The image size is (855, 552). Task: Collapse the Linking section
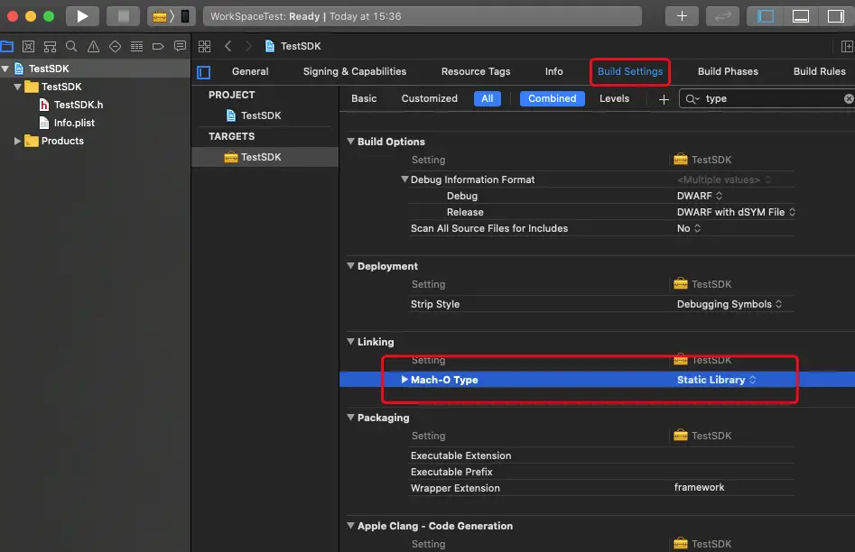[350, 342]
